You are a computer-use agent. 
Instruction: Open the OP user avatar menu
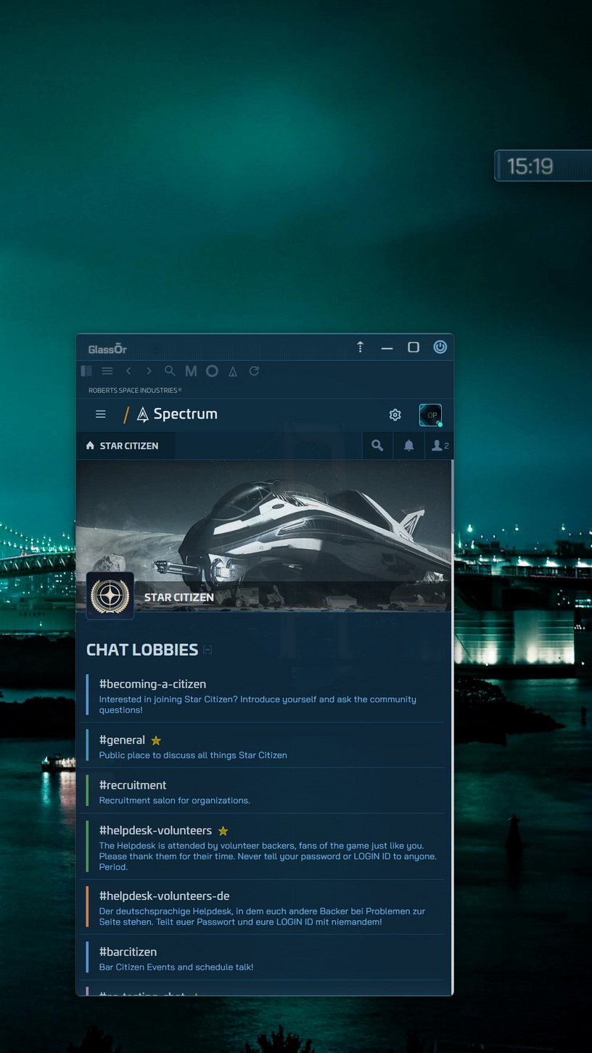pos(431,415)
